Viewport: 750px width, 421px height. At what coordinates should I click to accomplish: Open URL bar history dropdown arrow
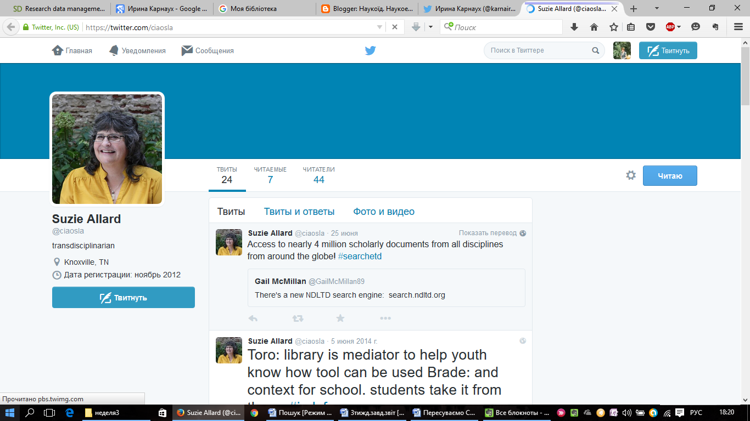379,27
